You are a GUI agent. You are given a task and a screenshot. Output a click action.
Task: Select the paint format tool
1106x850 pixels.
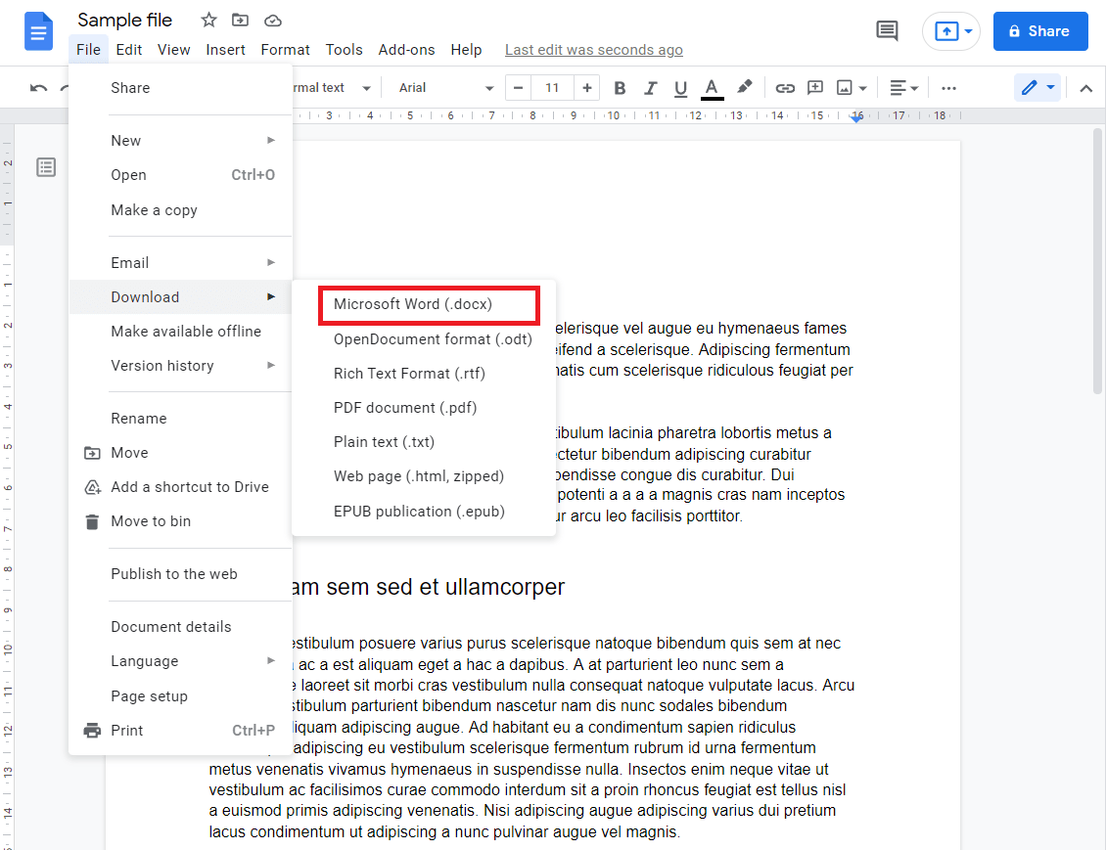(x=744, y=87)
